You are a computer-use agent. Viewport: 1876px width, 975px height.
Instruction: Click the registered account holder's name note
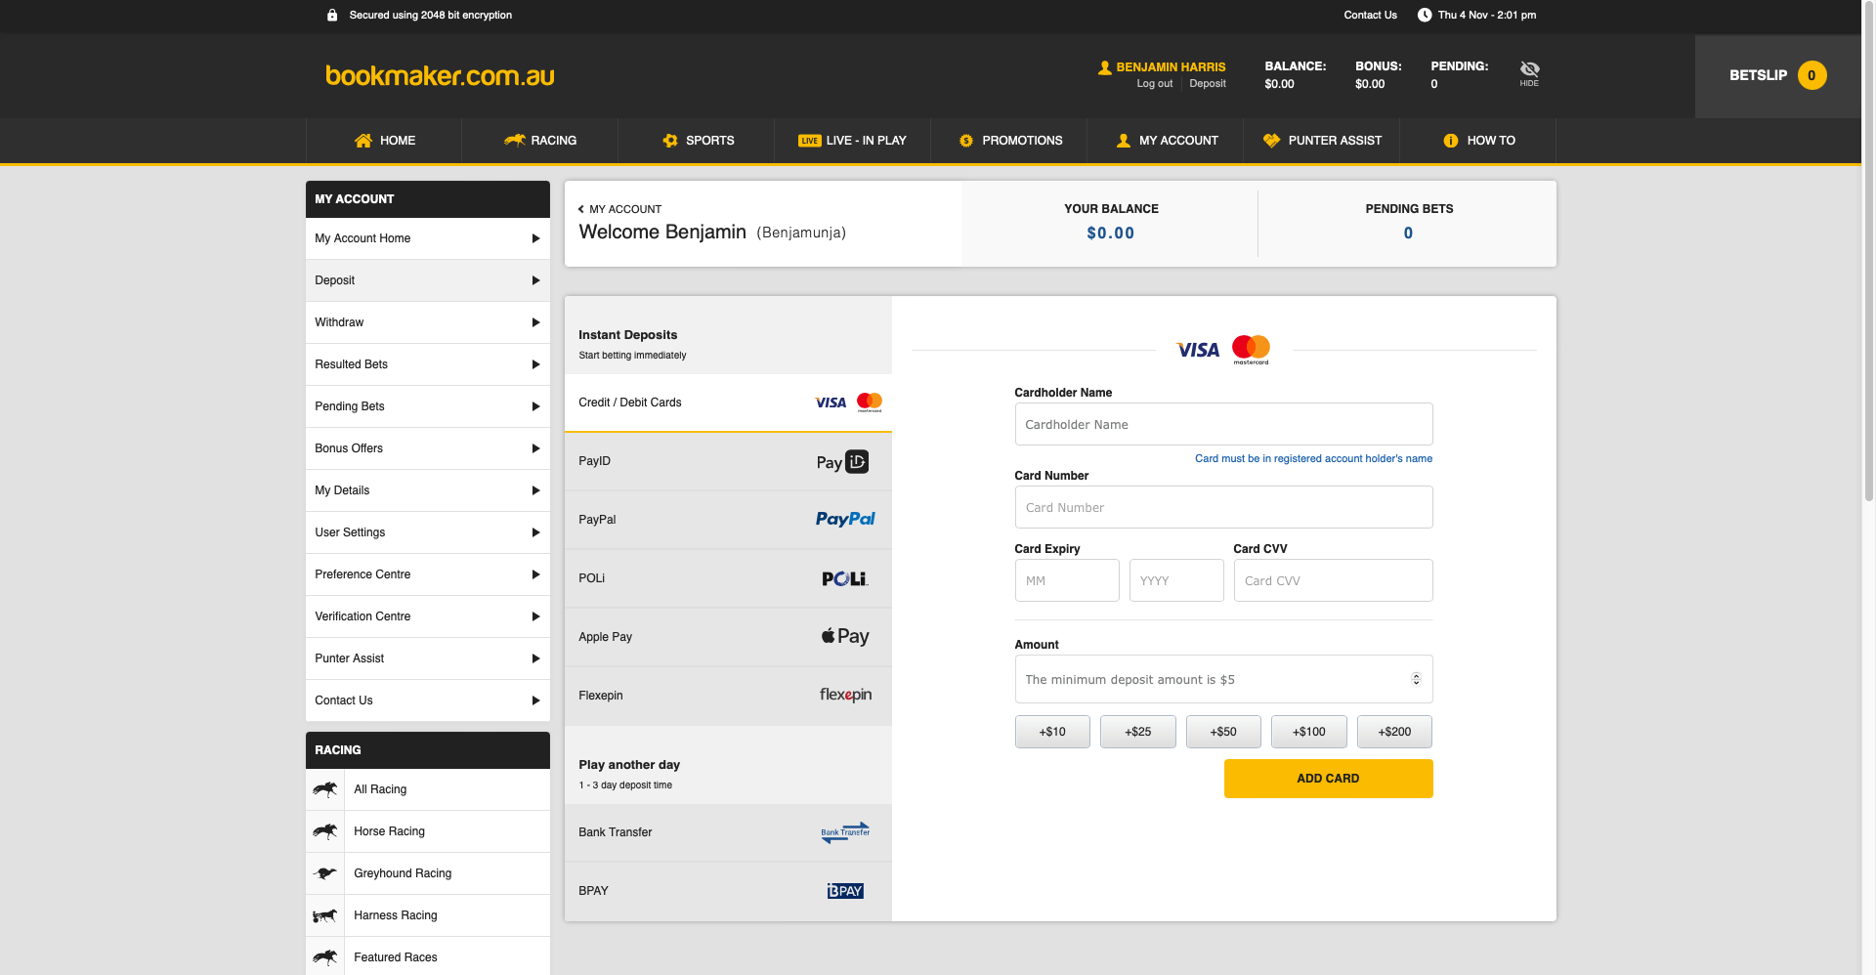1313,458
